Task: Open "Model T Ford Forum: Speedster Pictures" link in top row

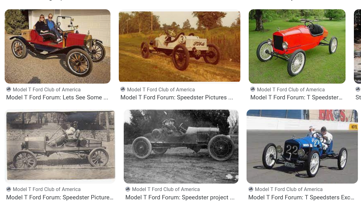Action: [x=177, y=98]
